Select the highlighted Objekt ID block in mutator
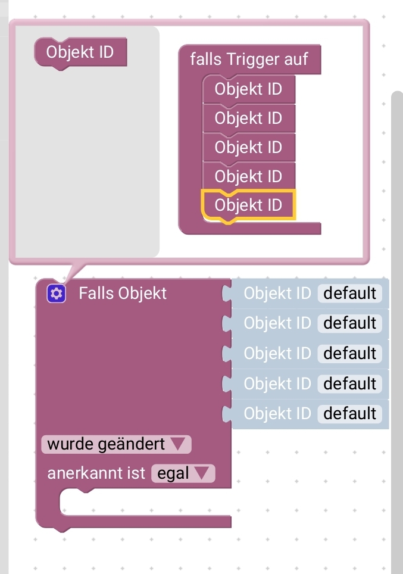 (248, 205)
